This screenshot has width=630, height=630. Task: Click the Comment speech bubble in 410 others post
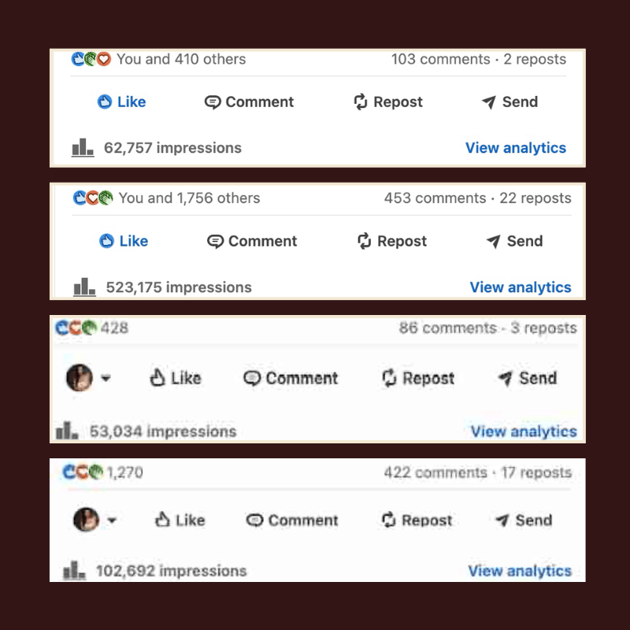(213, 102)
